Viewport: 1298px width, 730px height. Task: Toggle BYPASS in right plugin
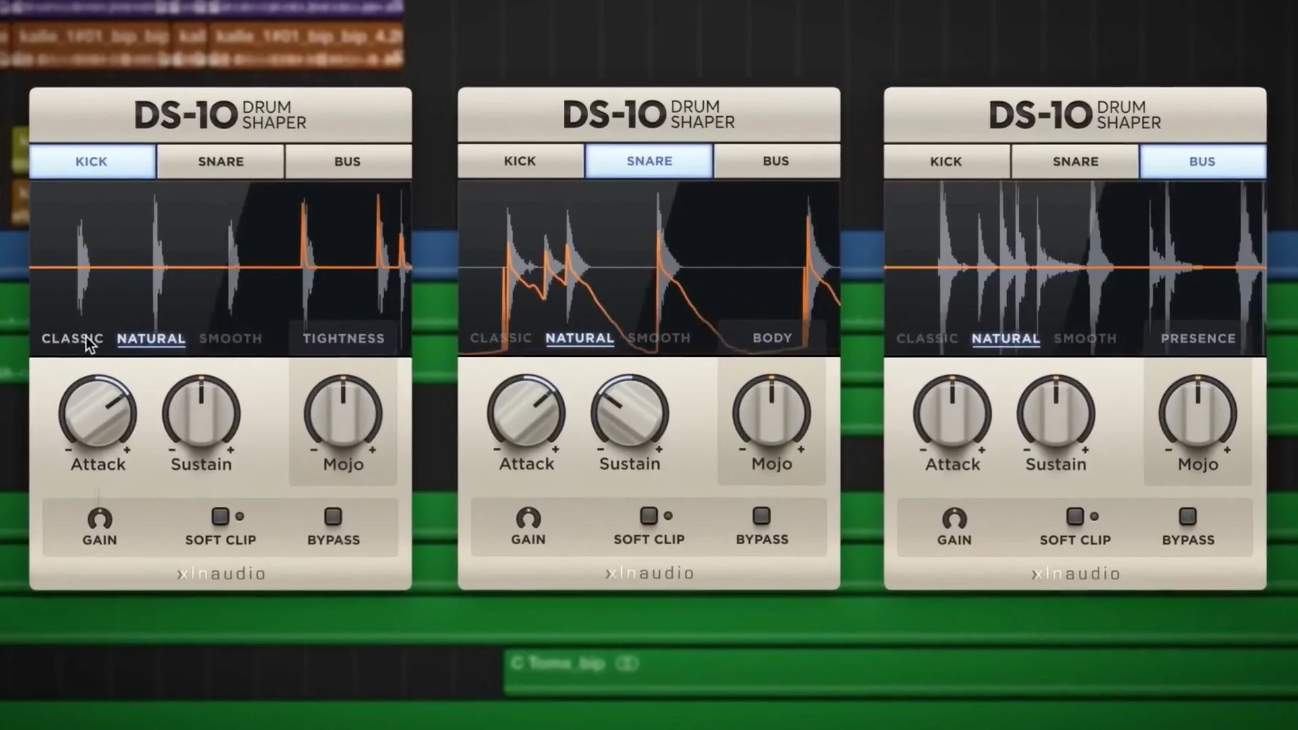[x=1188, y=516]
